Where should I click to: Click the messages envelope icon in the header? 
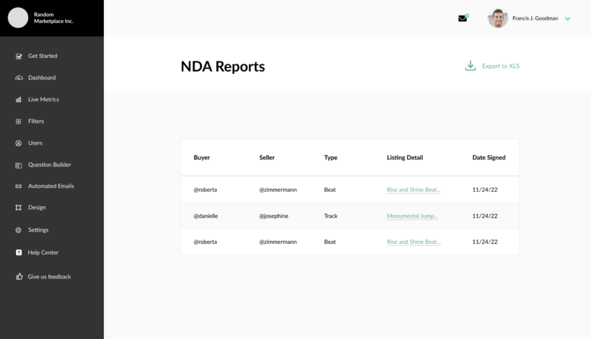tap(462, 18)
